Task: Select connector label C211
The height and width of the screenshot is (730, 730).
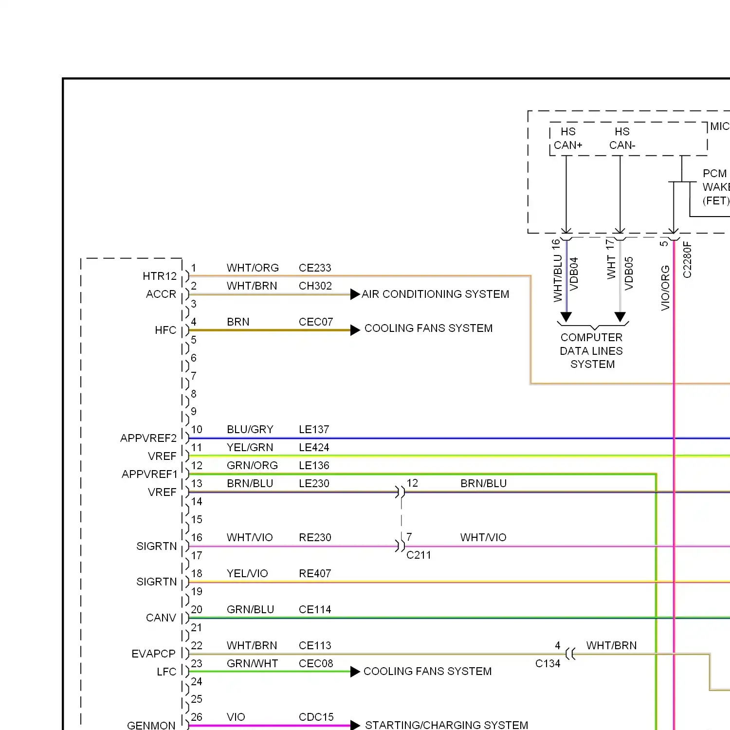Action: click(419, 555)
